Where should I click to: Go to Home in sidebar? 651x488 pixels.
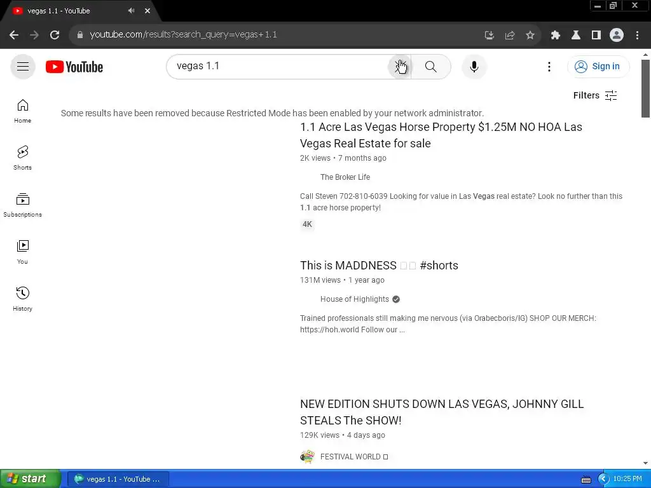point(22,111)
